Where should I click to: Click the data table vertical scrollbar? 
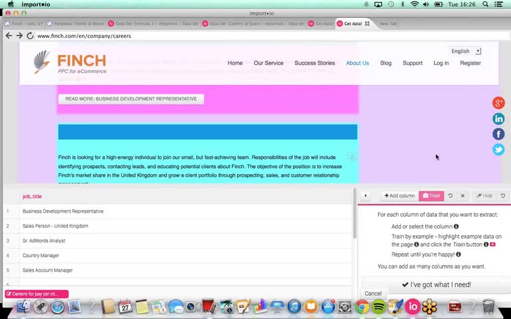point(354,213)
